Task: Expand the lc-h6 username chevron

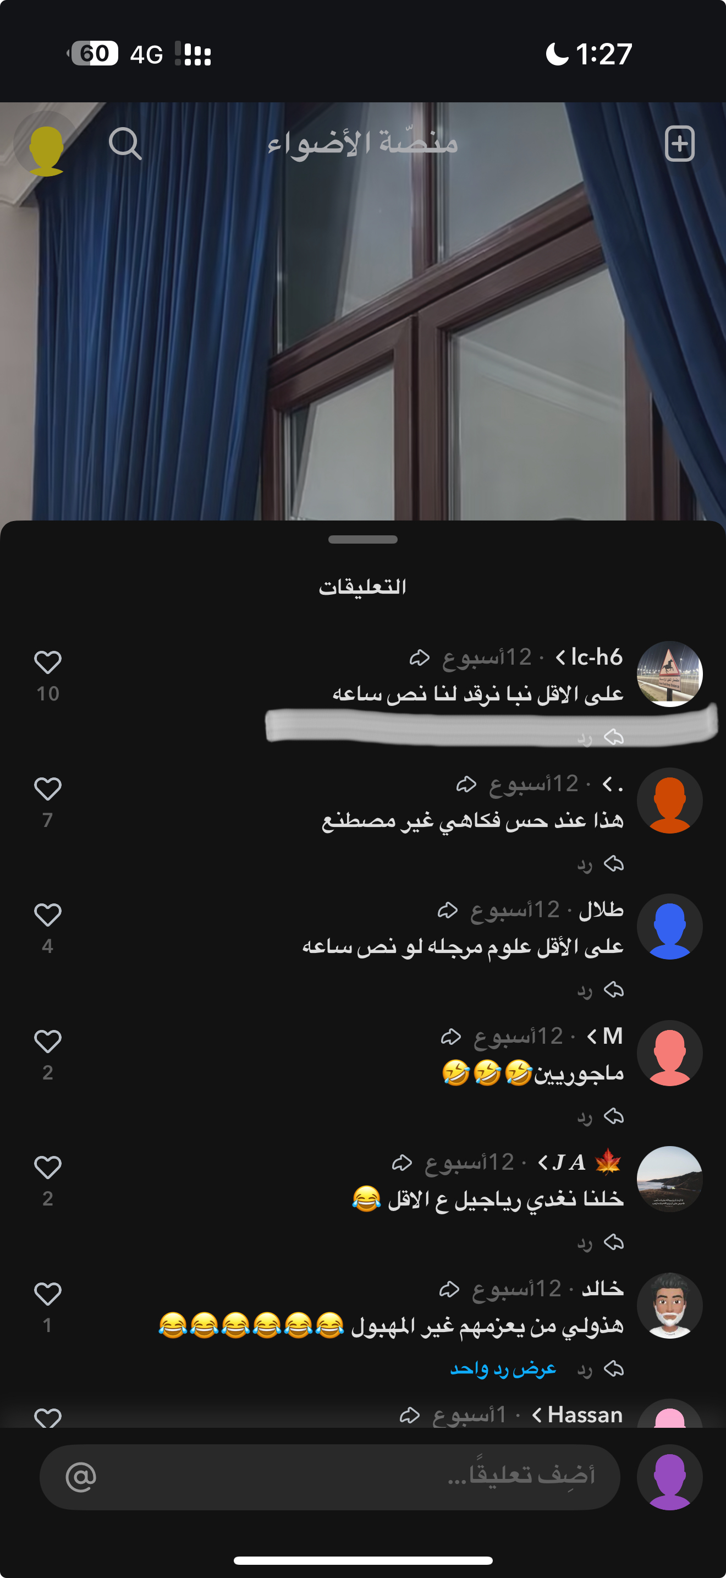Action: (x=560, y=658)
